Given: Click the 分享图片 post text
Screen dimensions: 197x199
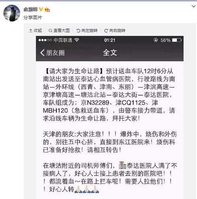Looking at the screenshot, I should (x=33, y=17).
